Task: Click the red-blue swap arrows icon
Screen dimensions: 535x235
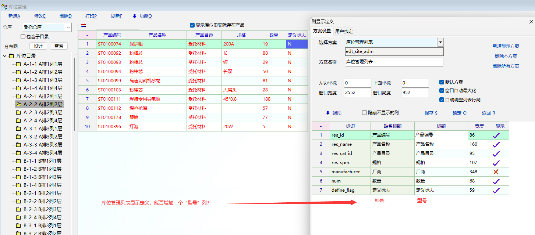Action: 83,25
